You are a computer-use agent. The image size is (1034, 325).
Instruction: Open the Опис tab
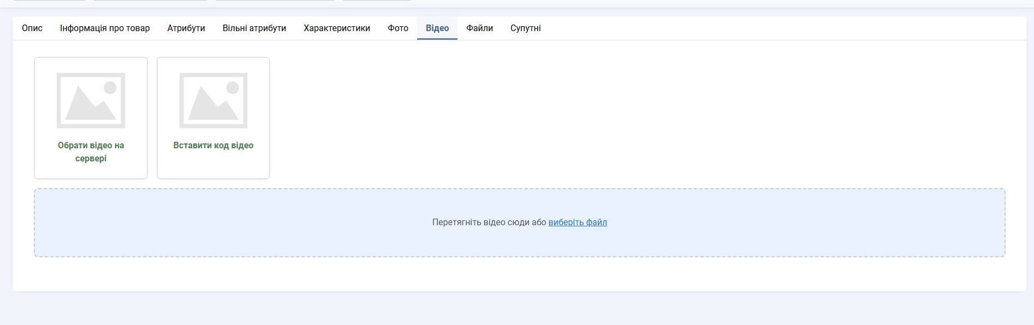32,28
